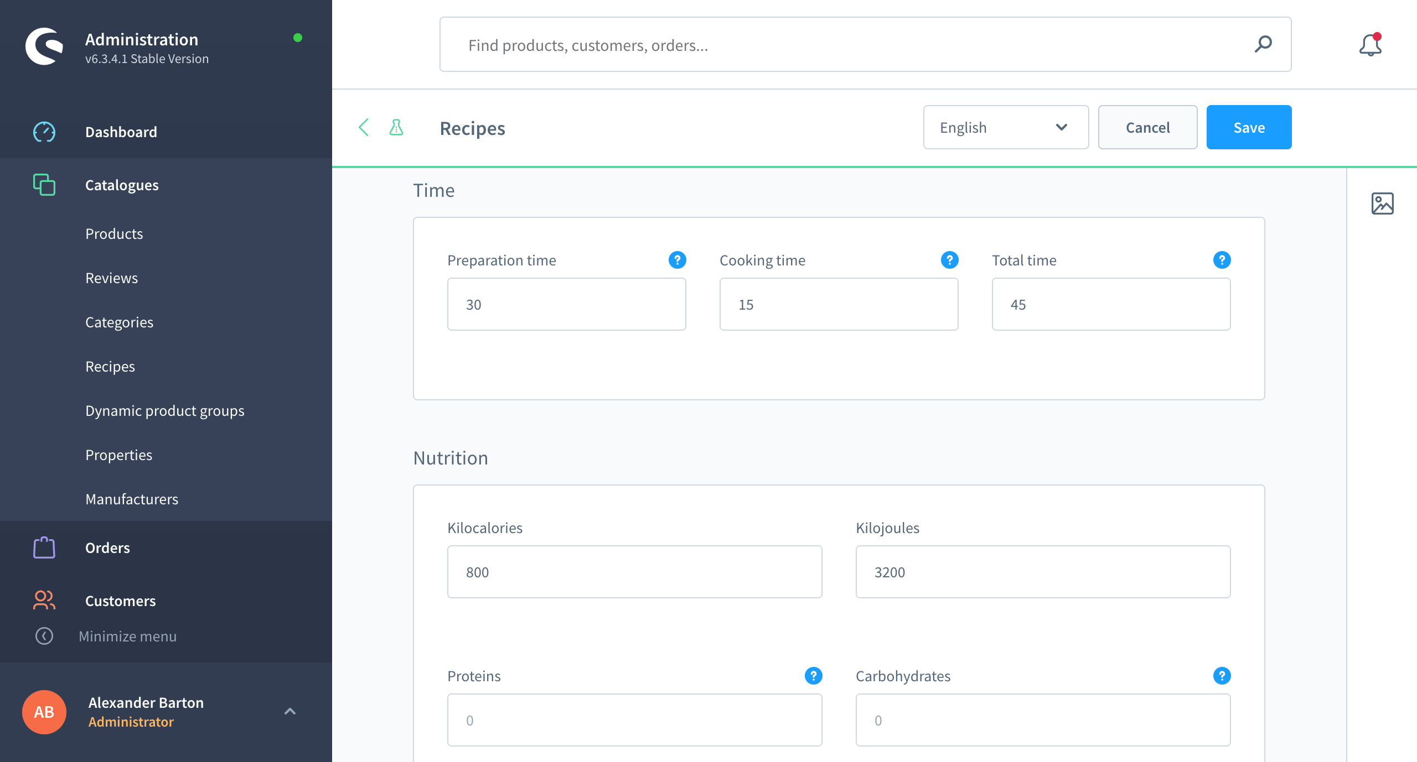Open the Orders menu item

tap(107, 548)
